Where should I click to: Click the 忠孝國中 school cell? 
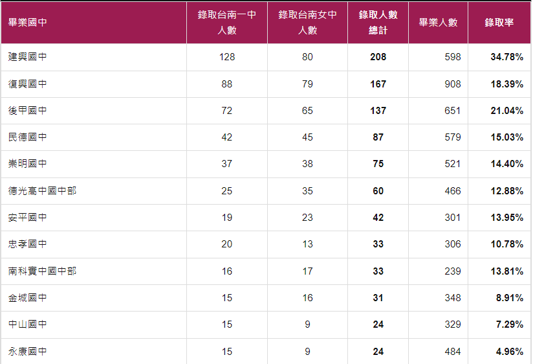[x=28, y=244]
